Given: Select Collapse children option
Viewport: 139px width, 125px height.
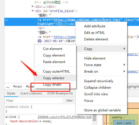Looking at the screenshot, I should coord(98,88).
